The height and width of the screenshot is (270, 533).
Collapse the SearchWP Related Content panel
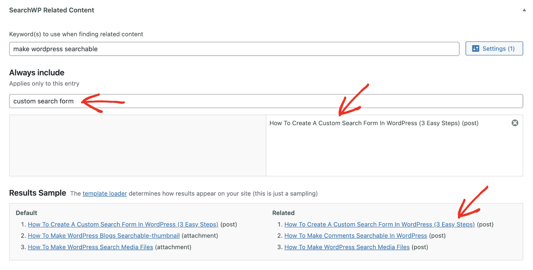click(x=524, y=10)
